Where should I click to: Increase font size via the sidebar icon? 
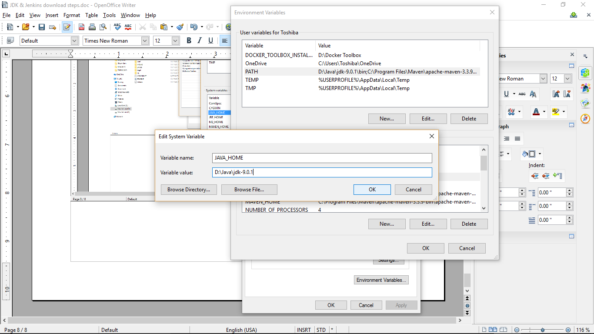556,94
